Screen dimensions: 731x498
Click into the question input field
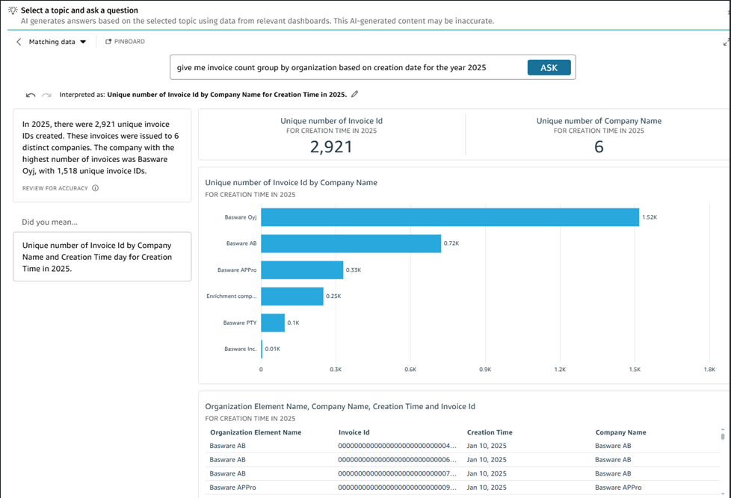344,68
